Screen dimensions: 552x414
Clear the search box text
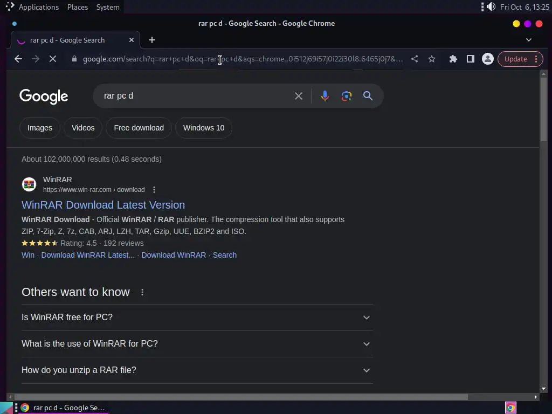(299, 96)
